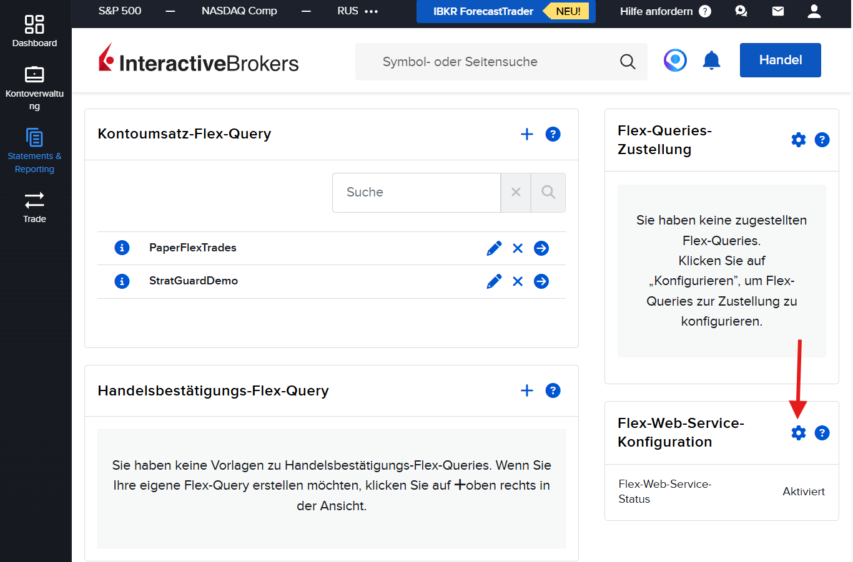The width and height of the screenshot is (853, 562).
Task: Open info for the StratGuardDemo query
Action: coord(122,281)
